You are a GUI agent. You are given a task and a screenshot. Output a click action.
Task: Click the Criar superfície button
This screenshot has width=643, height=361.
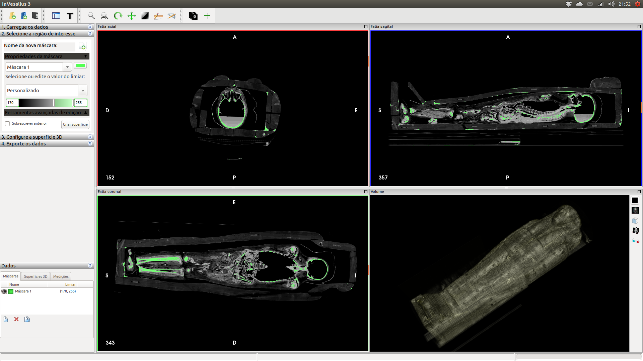[x=75, y=124]
